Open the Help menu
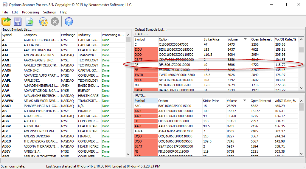Viewport: 306px width, 169px height. coord(64,12)
